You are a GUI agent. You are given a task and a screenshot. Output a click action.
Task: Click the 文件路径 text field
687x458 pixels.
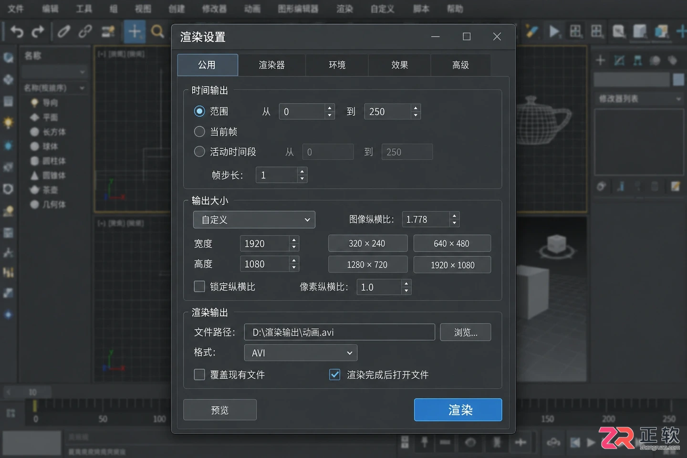coord(340,332)
